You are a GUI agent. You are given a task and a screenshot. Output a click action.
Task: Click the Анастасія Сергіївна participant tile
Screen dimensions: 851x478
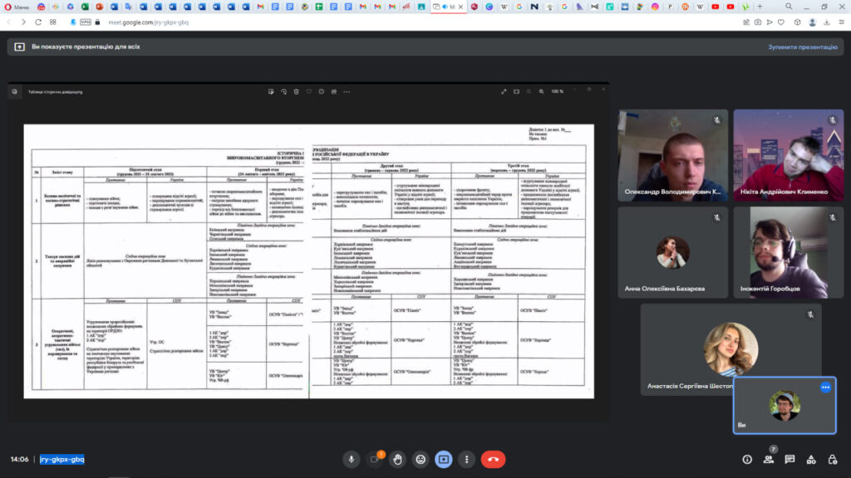point(730,349)
